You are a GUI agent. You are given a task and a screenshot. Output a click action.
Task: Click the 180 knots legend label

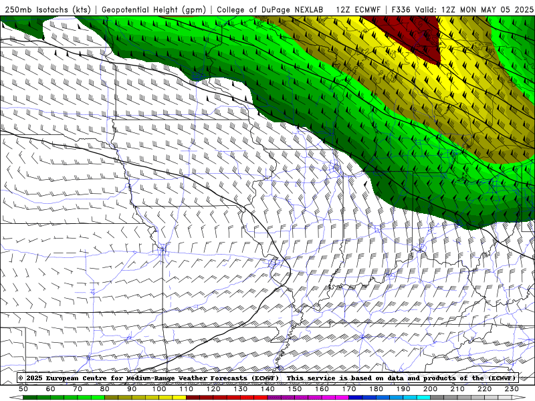pos(376,389)
